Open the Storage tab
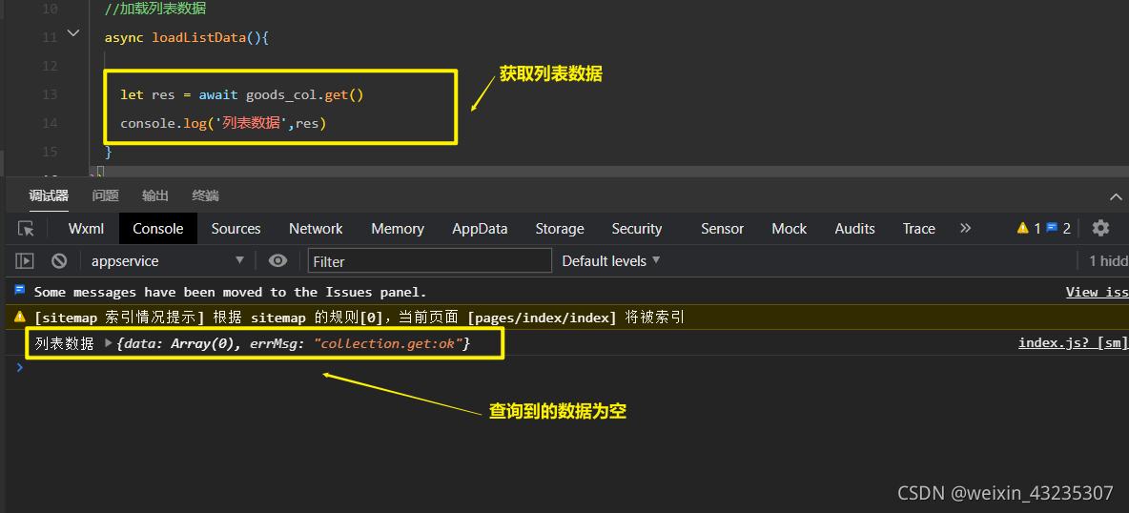This screenshot has height=513, width=1129. pyautogui.click(x=560, y=229)
